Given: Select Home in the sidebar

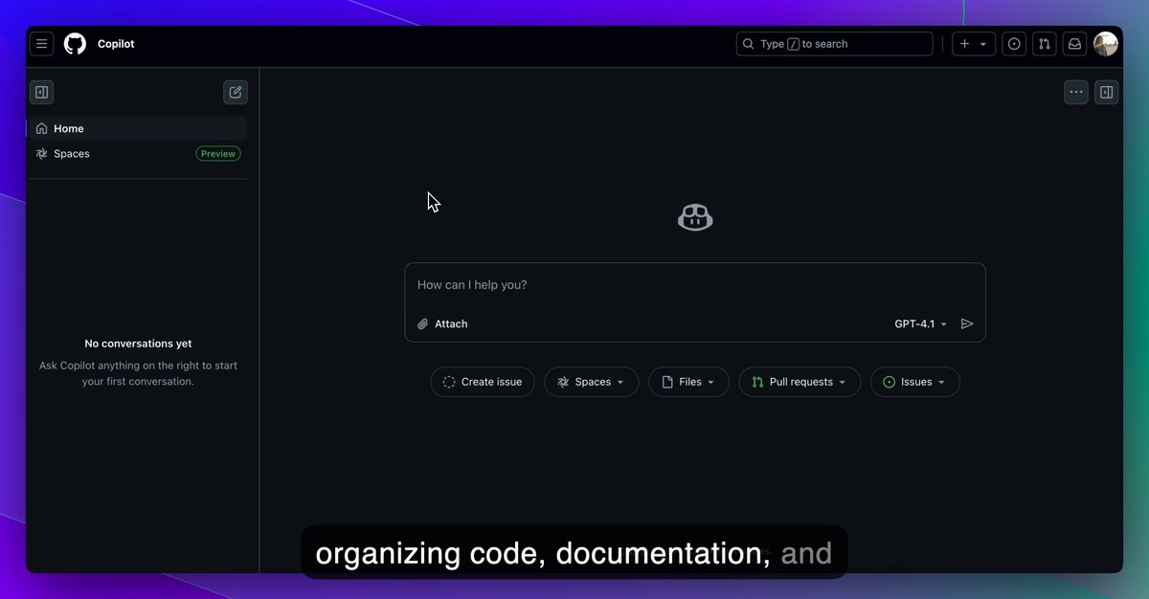Looking at the screenshot, I should tap(138, 128).
